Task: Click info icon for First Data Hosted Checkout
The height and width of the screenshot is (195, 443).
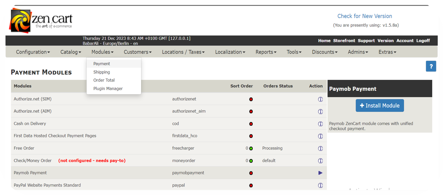Action: click(320, 136)
